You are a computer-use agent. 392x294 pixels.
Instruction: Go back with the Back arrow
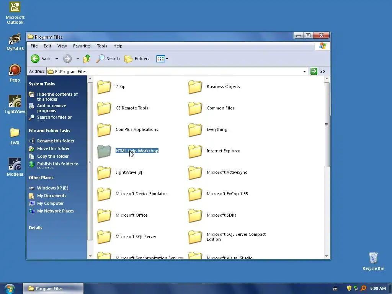pyautogui.click(x=41, y=59)
